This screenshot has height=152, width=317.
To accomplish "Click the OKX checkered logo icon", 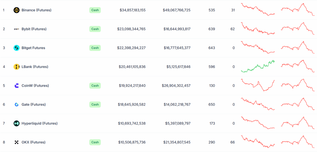I will 16,142.
